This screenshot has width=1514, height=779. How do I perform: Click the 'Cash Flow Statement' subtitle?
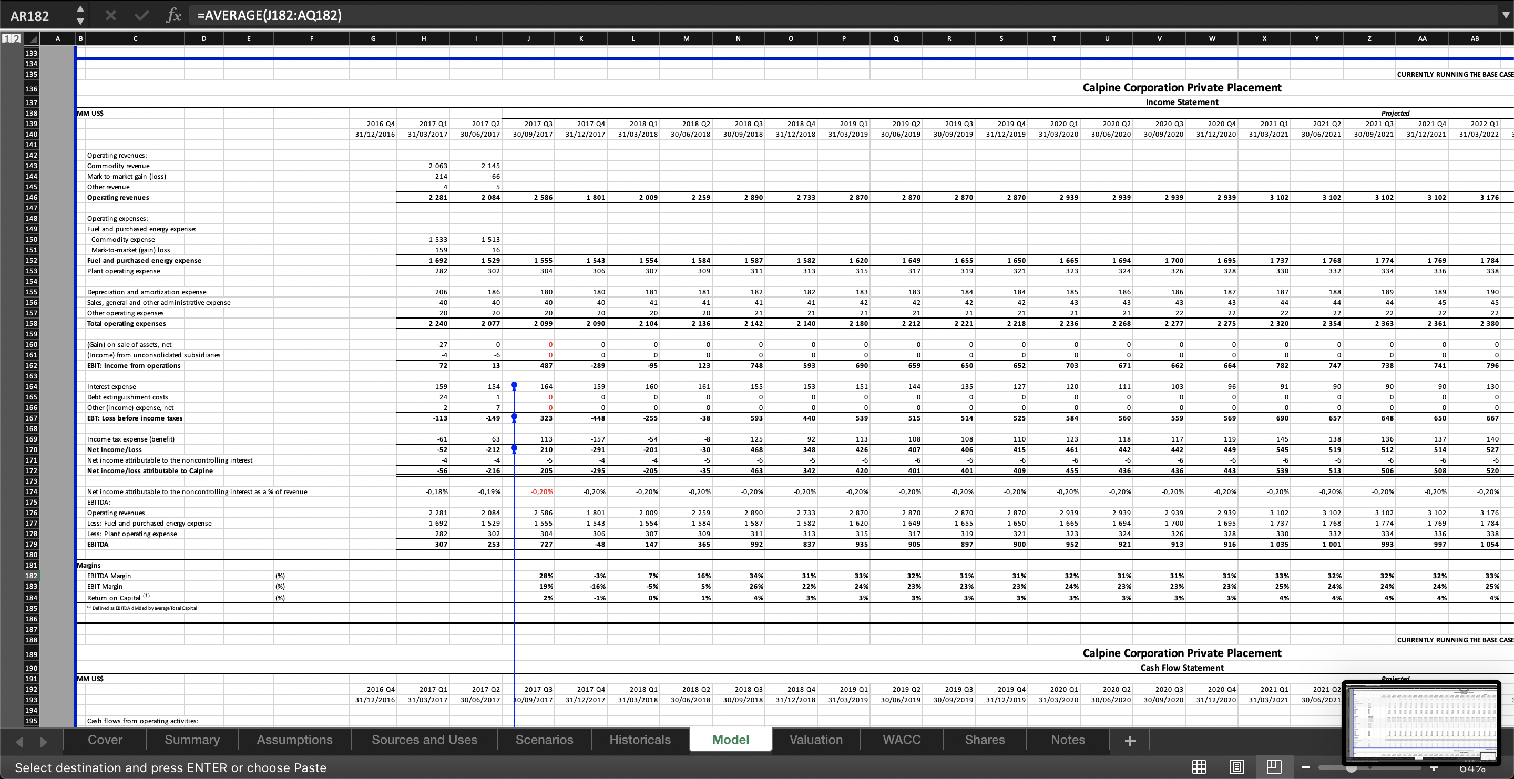coord(1182,668)
